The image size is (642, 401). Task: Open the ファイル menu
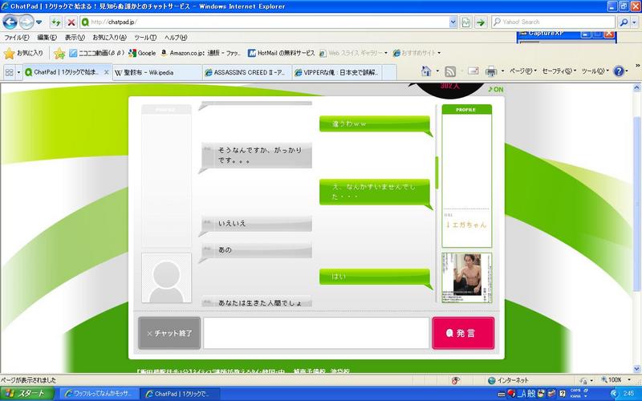tap(17, 37)
